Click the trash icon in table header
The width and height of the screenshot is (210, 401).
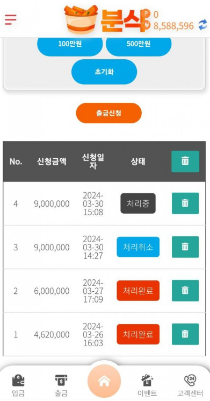pyautogui.click(x=185, y=161)
